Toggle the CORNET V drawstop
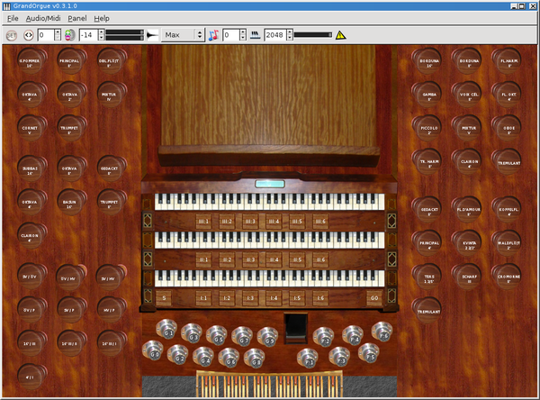This screenshot has height=400, width=540. tap(31, 128)
